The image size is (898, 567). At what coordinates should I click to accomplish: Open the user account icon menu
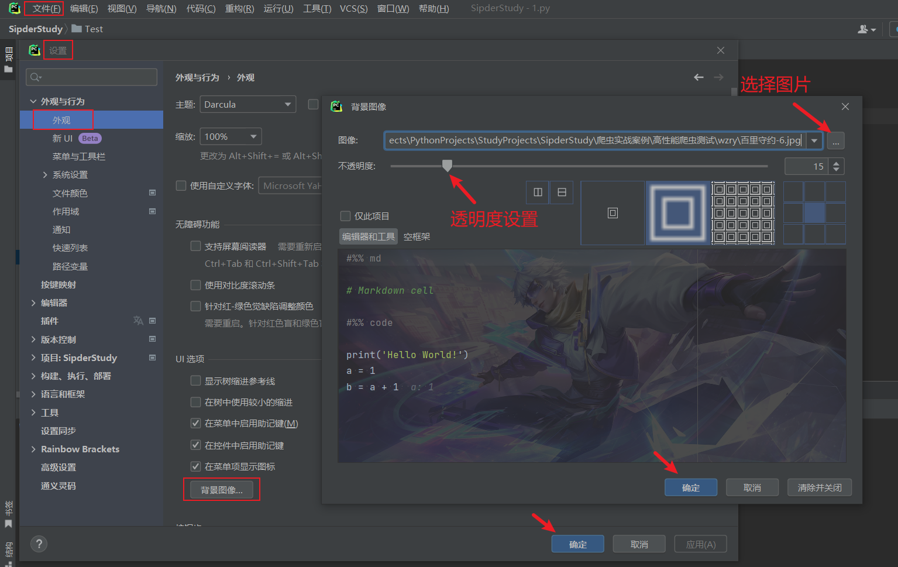pos(866,29)
